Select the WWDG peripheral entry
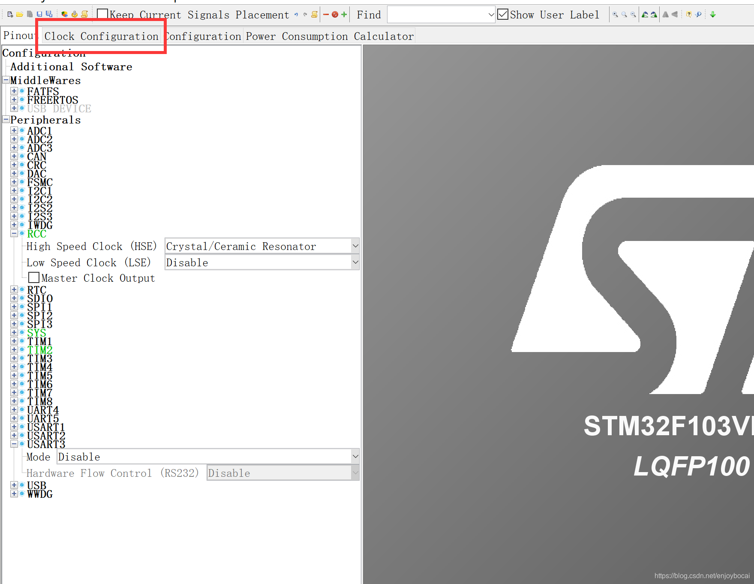Screen dimensions: 754x584 40,494
